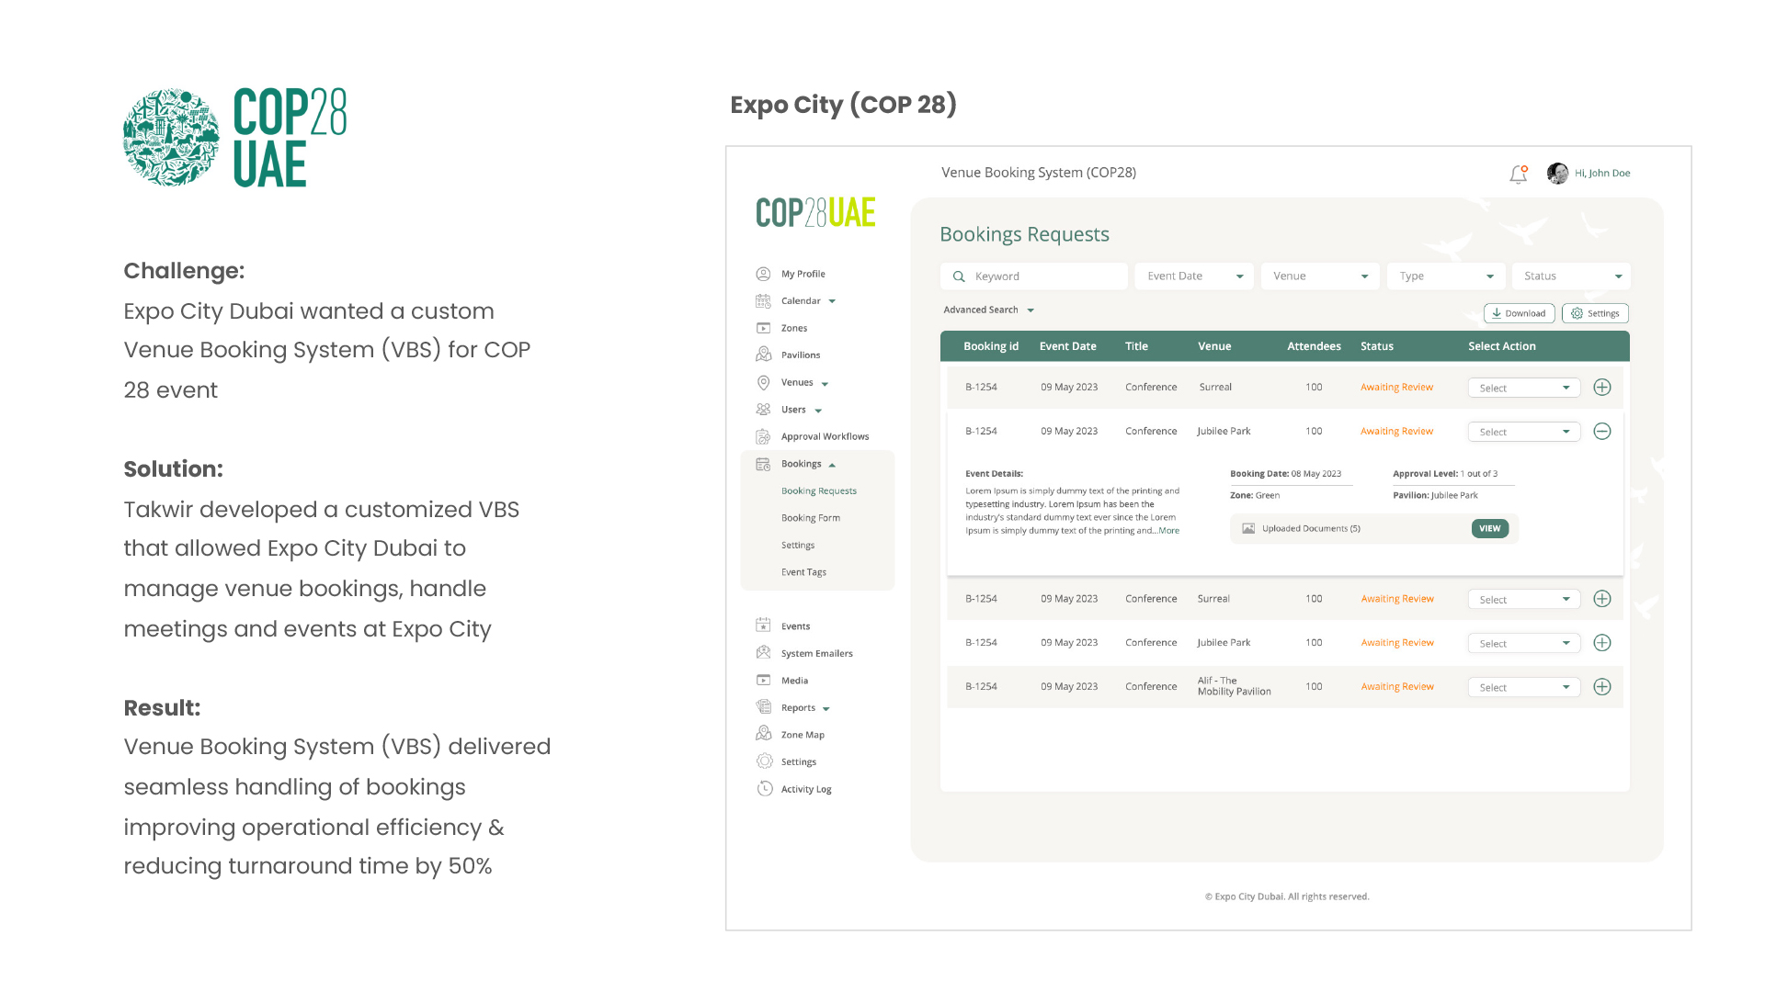Expand the Users menu arrow
This screenshot has height=992, width=1765.
coord(818,411)
